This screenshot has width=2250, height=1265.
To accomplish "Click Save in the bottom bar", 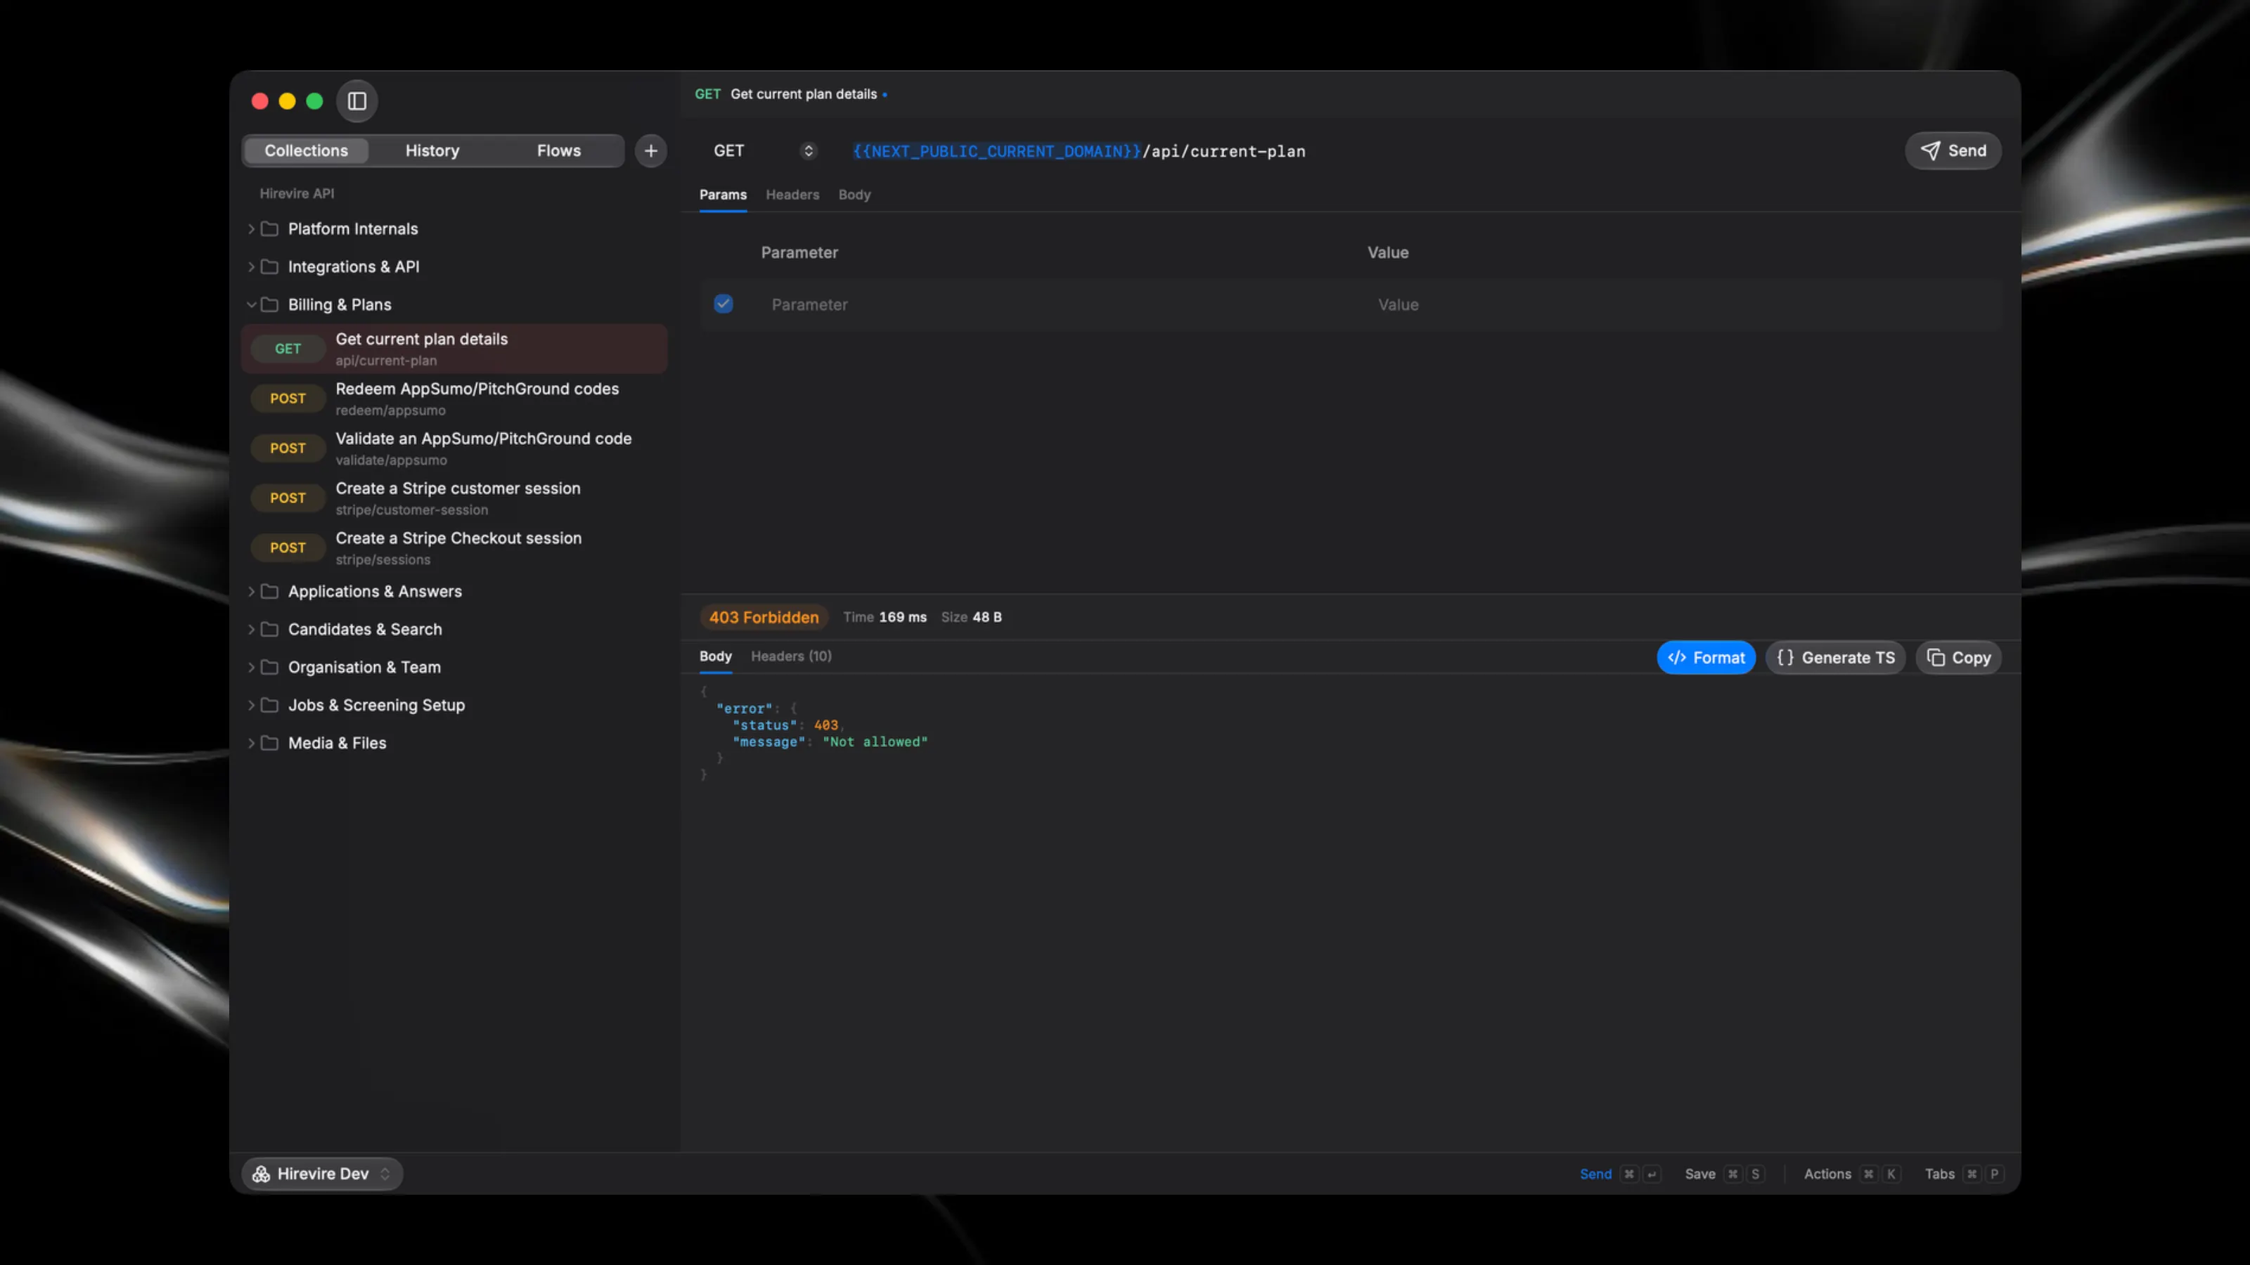I will point(1724,1174).
